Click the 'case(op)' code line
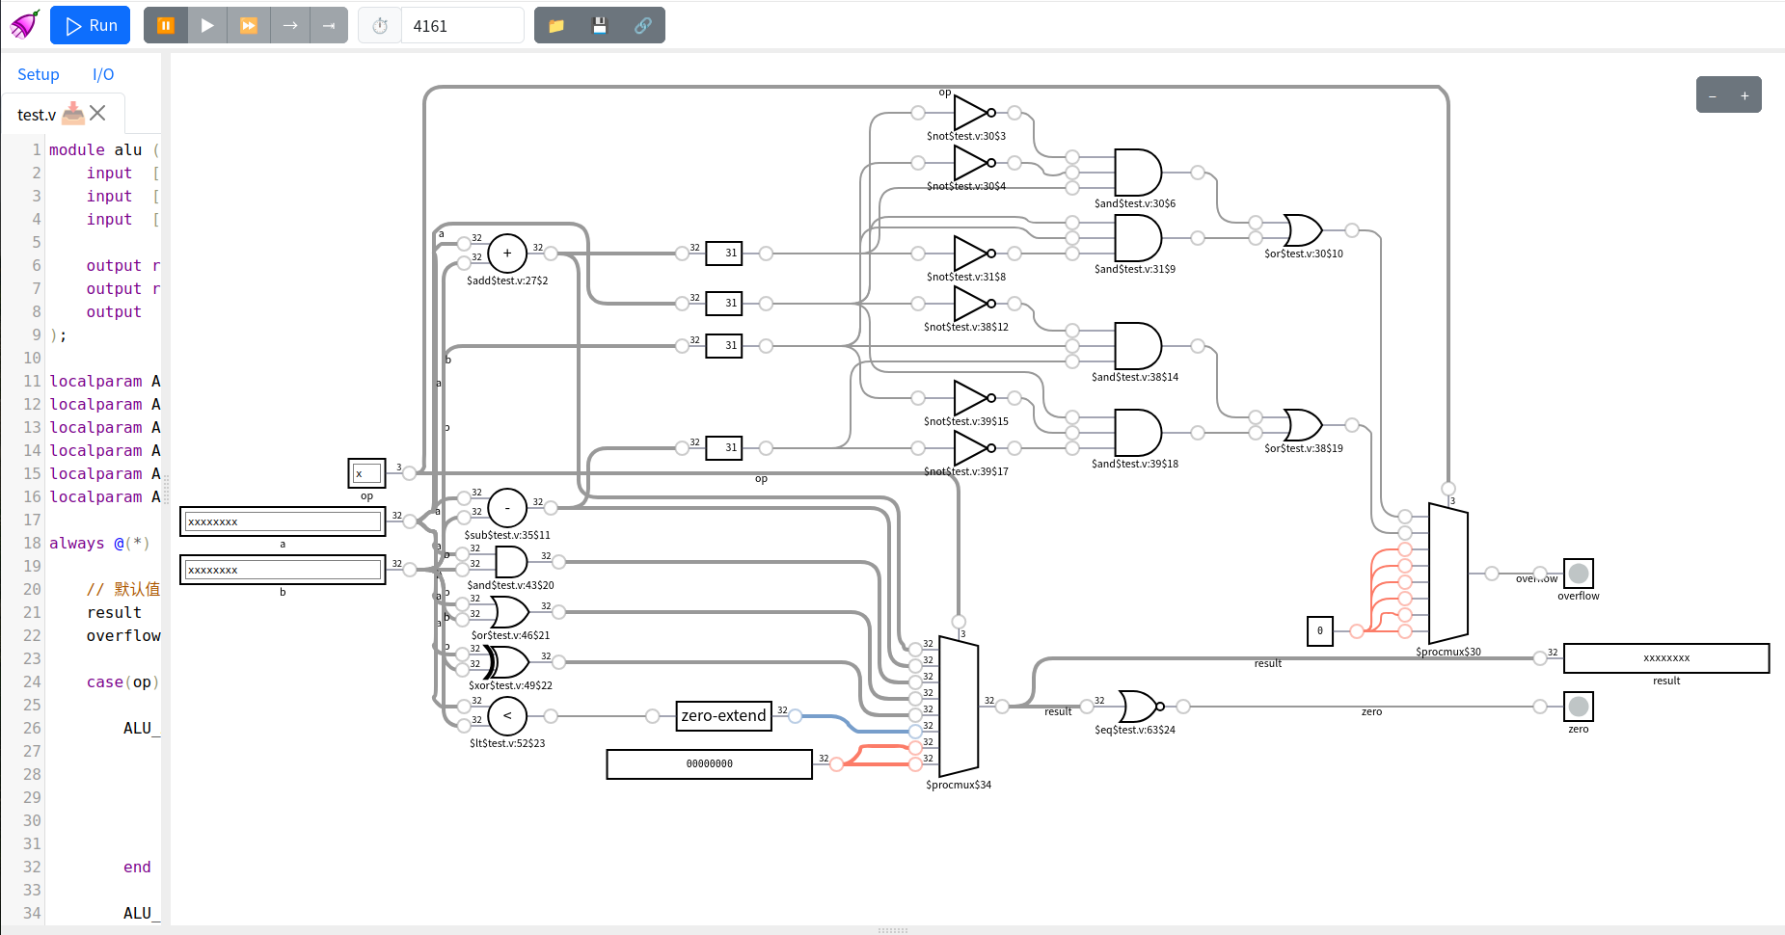This screenshot has width=1785, height=935. click(x=122, y=682)
